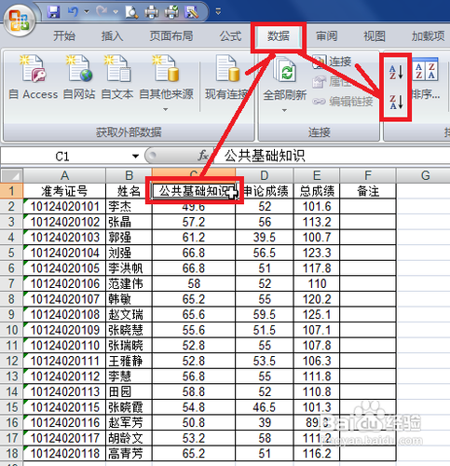Select row 1 header
450x466 pixels.
[x=11, y=191]
